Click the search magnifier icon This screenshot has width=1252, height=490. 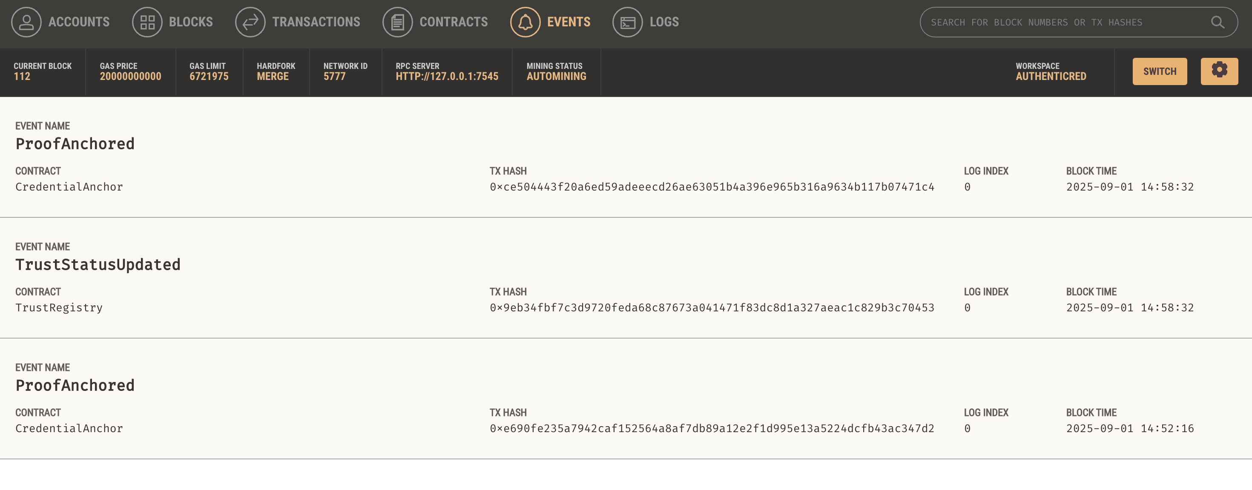point(1217,23)
